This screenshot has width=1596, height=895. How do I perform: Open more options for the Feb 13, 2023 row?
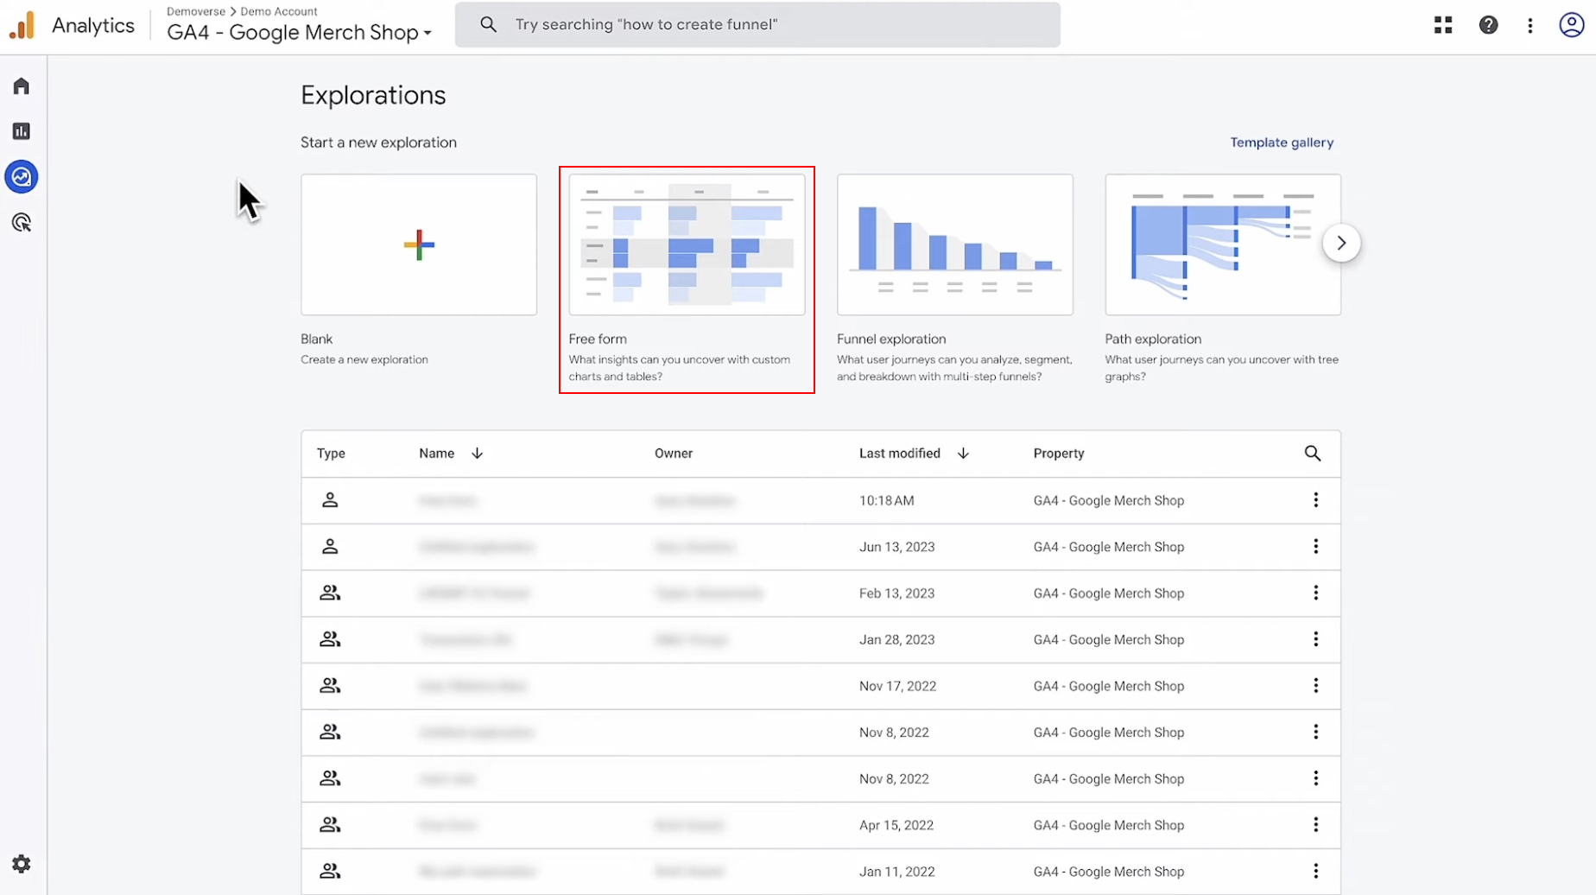pos(1315,593)
